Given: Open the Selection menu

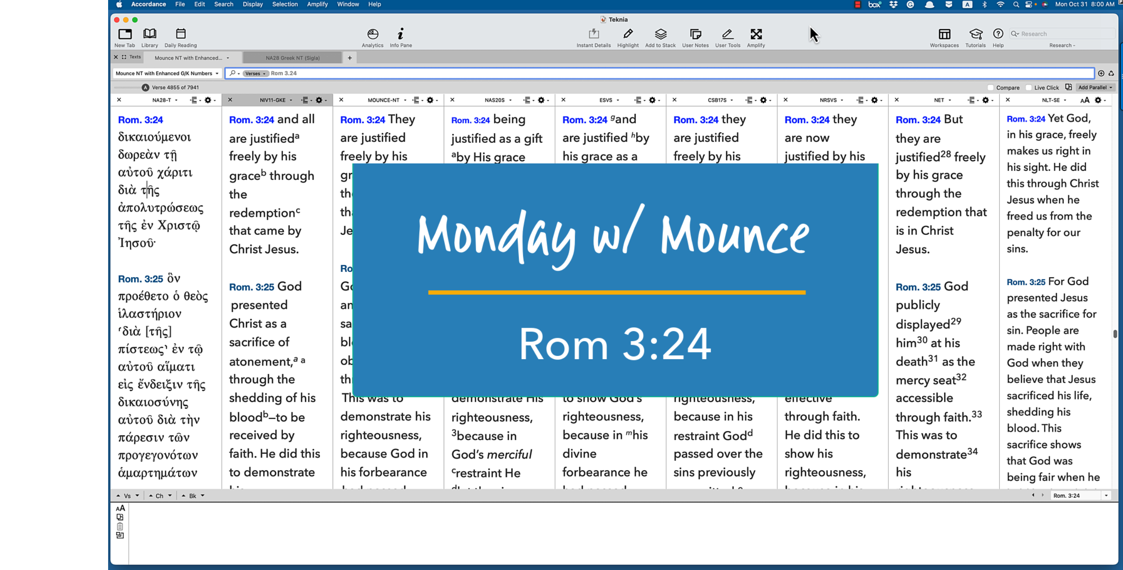Looking at the screenshot, I should (x=285, y=4).
